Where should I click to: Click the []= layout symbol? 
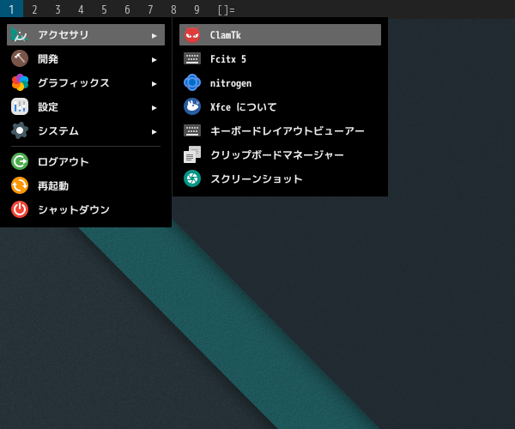[227, 9]
